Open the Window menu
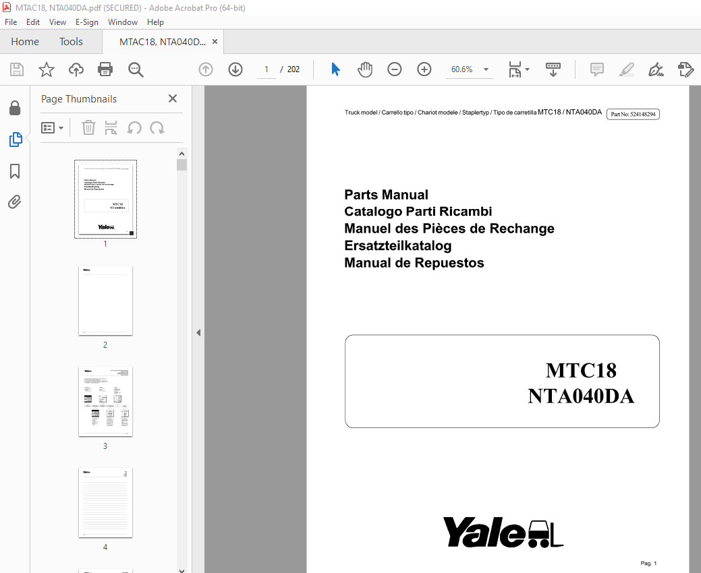The width and height of the screenshot is (701, 573). 123,22
